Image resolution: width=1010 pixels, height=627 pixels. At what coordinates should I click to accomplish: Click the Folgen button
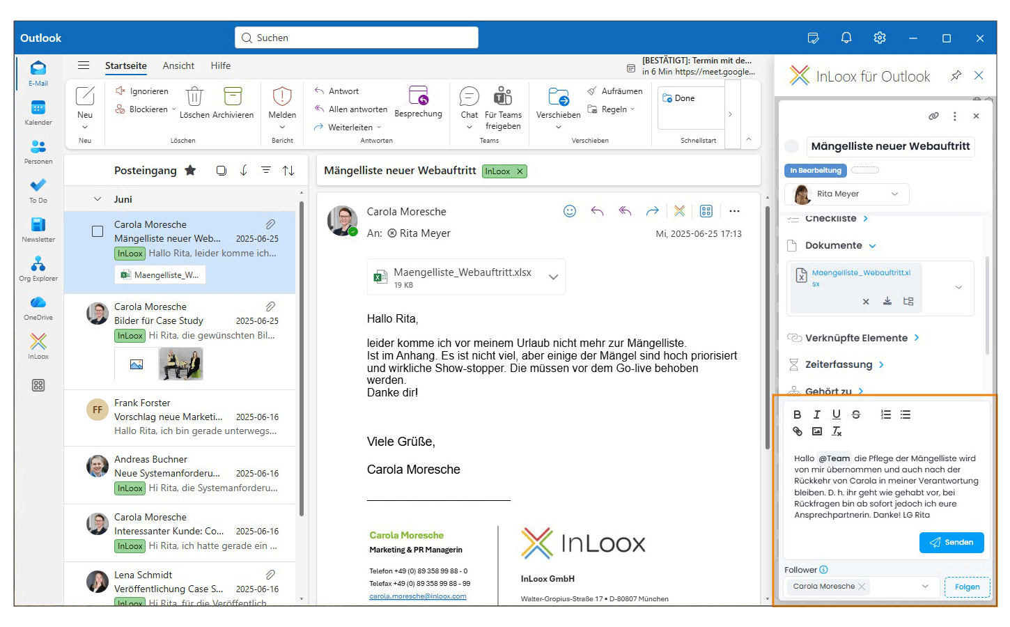click(x=967, y=587)
